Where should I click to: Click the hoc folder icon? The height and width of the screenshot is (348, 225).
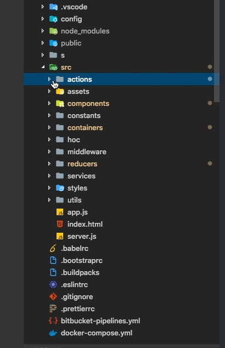tap(60, 139)
